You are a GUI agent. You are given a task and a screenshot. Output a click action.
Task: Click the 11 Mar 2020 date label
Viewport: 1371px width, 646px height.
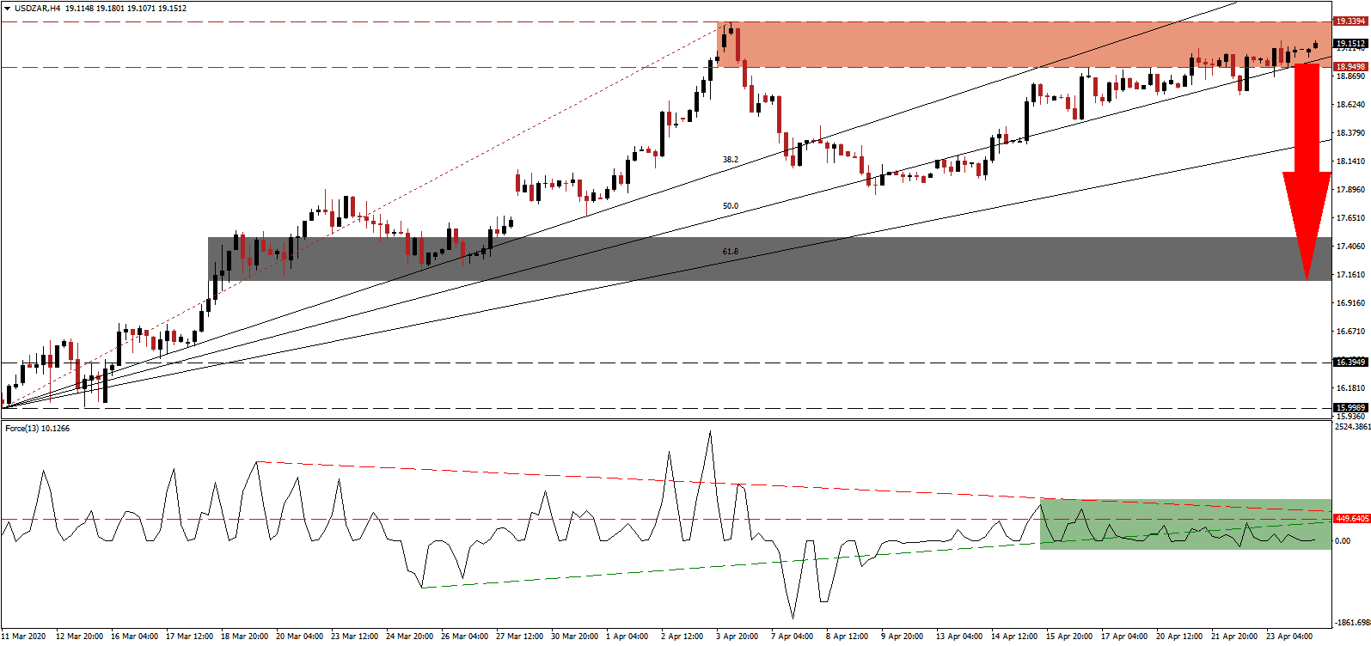[x=24, y=637]
